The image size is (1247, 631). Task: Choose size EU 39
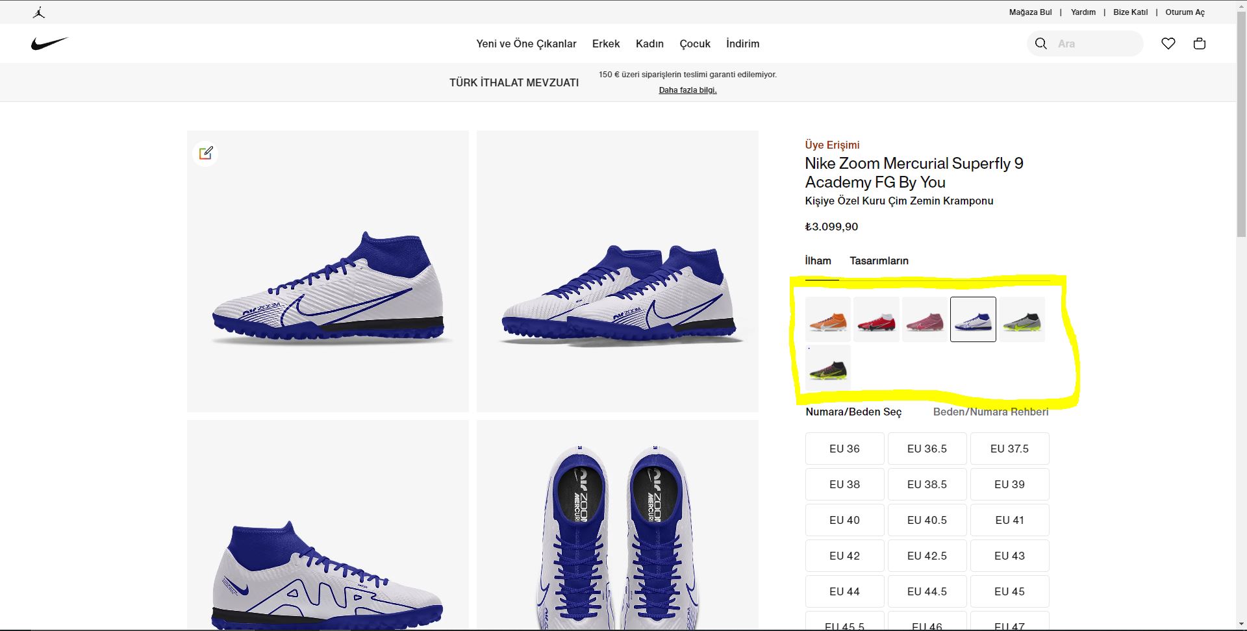click(x=1009, y=484)
